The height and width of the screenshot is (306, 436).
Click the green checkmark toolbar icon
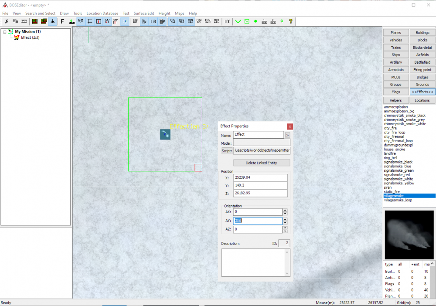[x=238, y=21]
